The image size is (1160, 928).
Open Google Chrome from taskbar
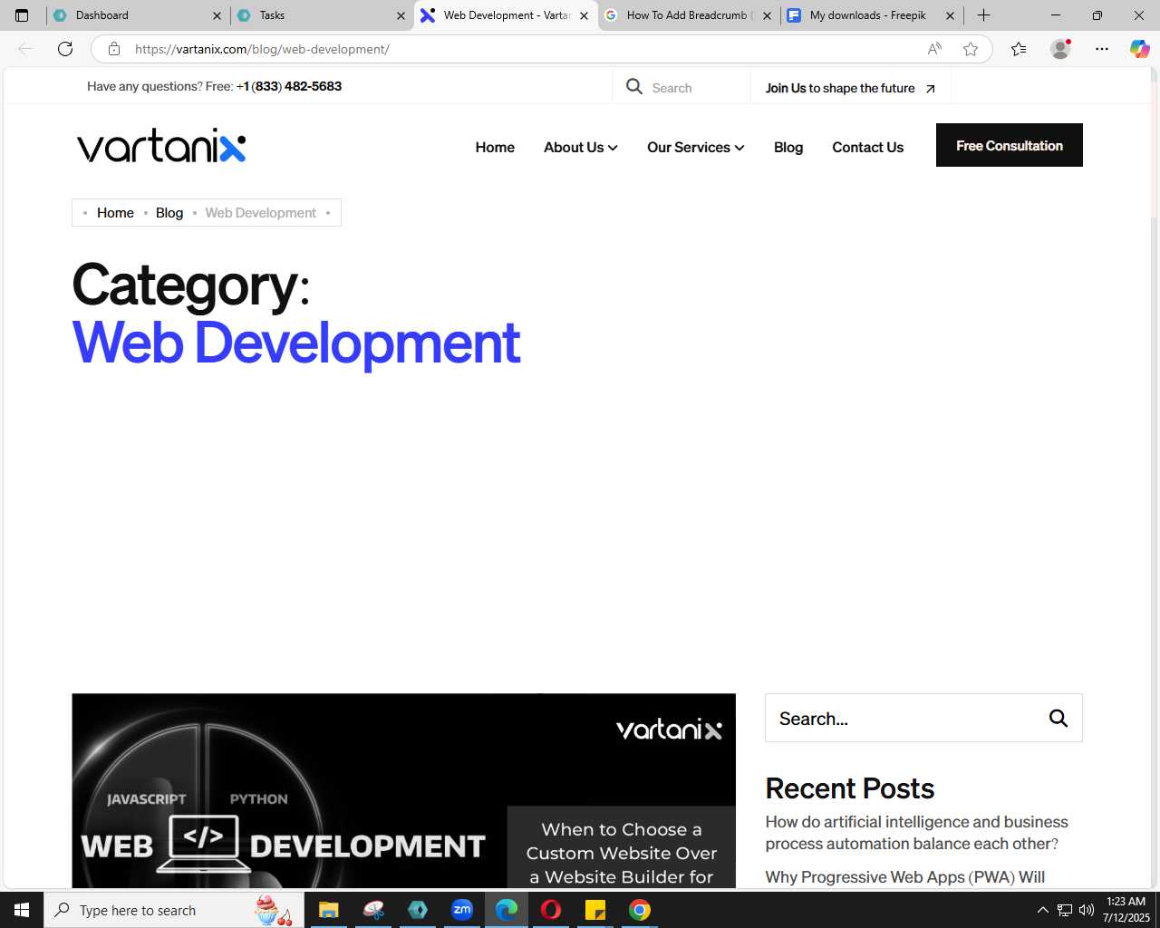coord(640,910)
